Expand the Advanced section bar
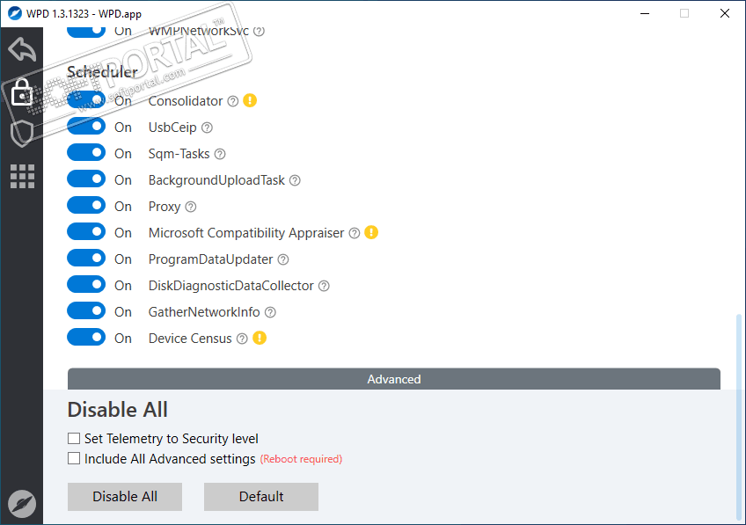The height and width of the screenshot is (525, 746). [394, 379]
